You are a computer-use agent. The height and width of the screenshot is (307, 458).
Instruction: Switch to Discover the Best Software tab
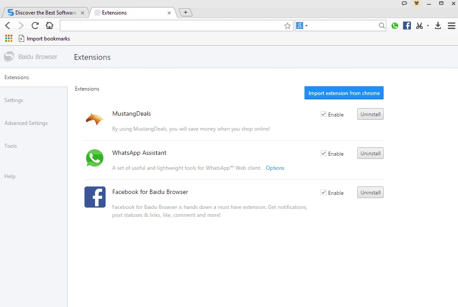coord(46,13)
